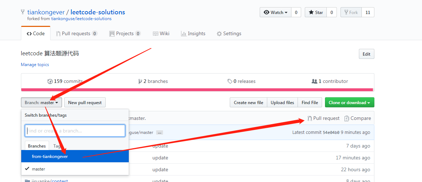Screen dimensions: 422x182
Task: Click the file-diff icon beside Compare
Action: [347, 118]
